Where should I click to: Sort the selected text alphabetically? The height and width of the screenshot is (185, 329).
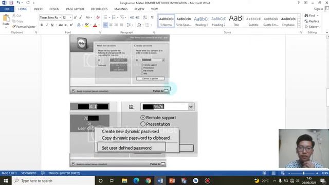(x=145, y=17)
